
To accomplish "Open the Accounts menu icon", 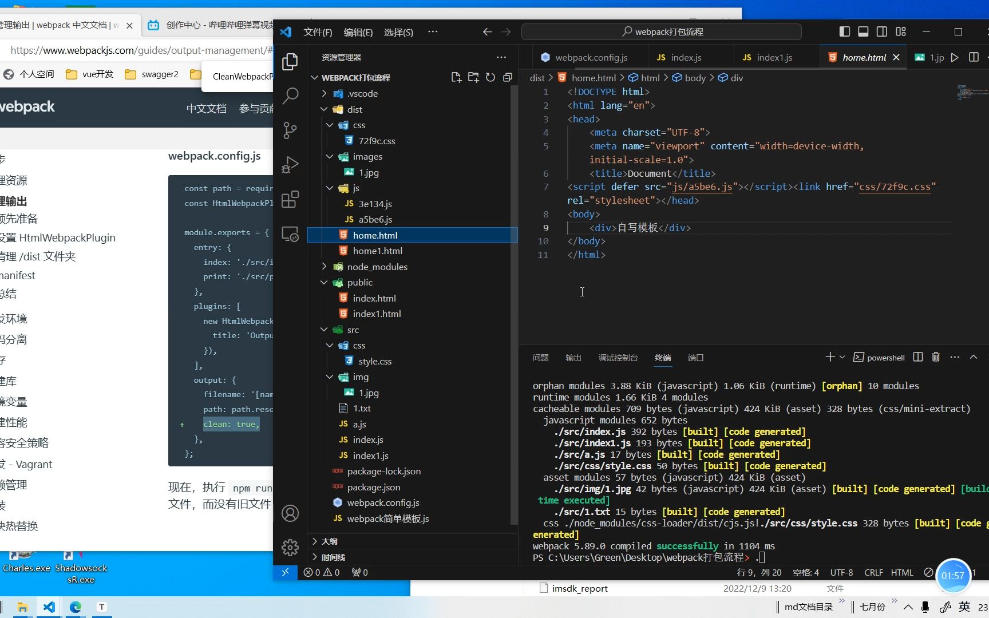I will tap(290, 513).
